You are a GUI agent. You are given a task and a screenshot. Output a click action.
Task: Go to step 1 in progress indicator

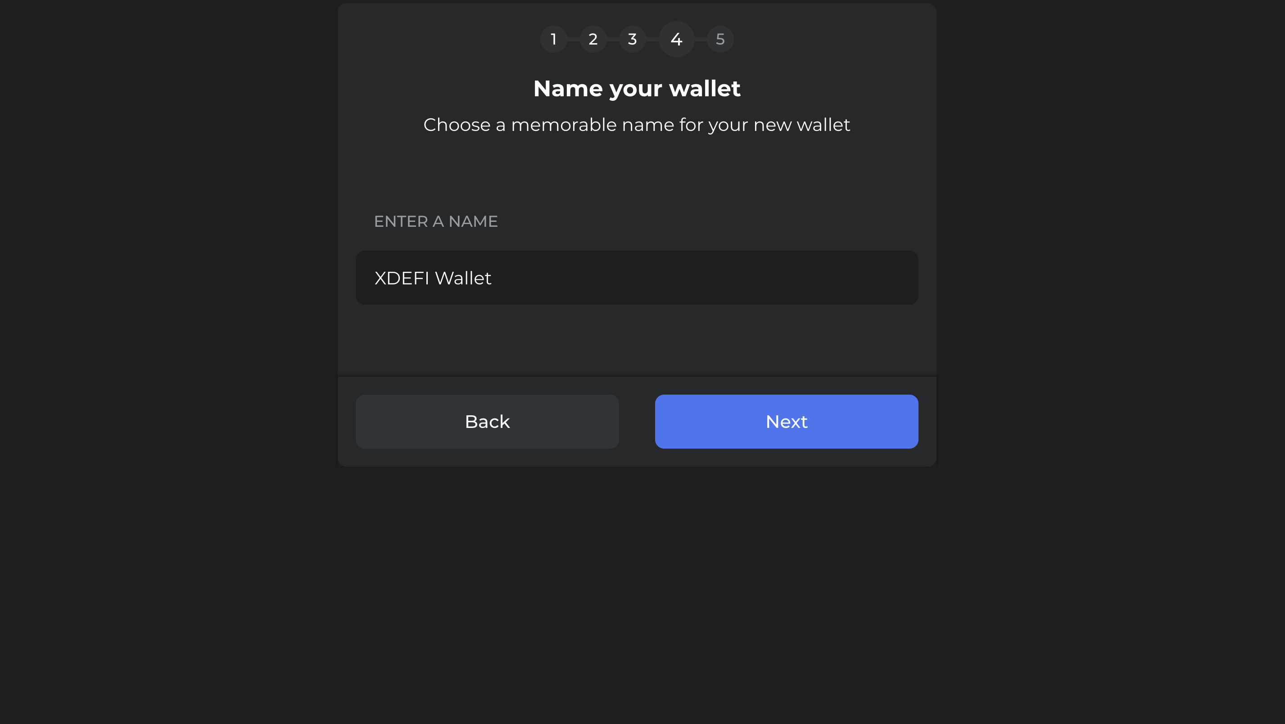point(553,39)
